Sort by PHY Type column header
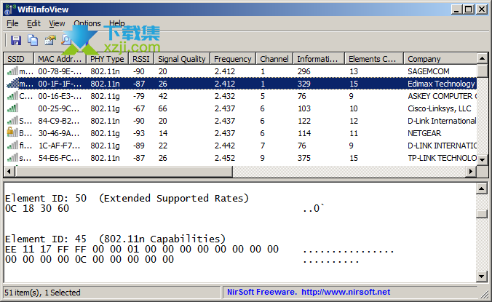 (x=107, y=59)
